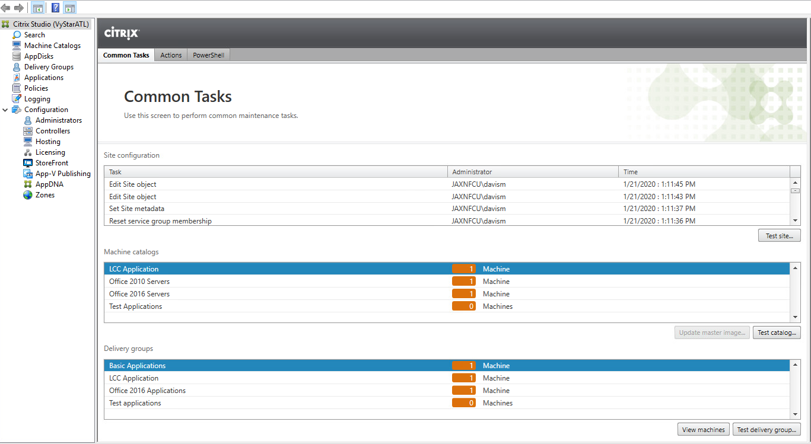Click the Test catalog button
Screen dimensions: 811x444
[x=777, y=333]
